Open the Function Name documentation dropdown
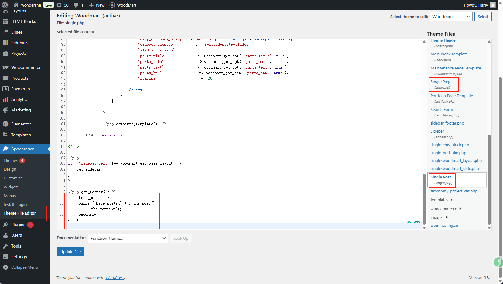Viewport: 503px width, 284px height. pyautogui.click(x=128, y=238)
